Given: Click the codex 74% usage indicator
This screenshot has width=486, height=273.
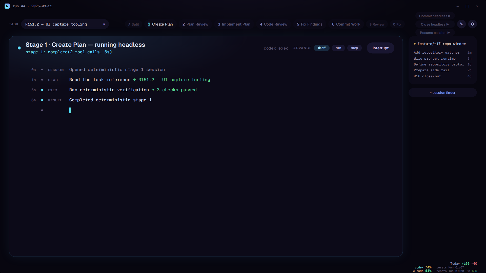Looking at the screenshot, I should point(423,267).
